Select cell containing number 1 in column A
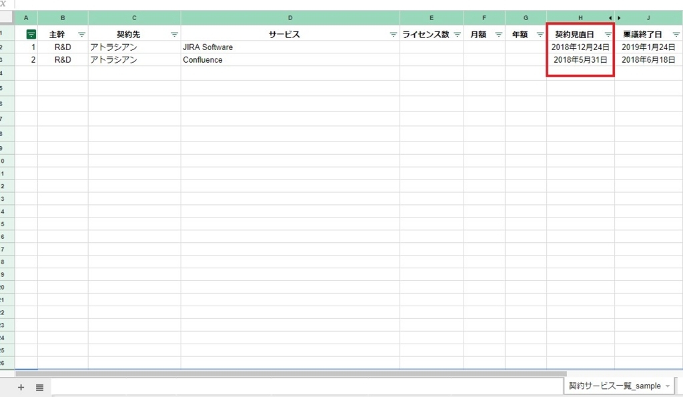683x397 pixels. [26, 47]
